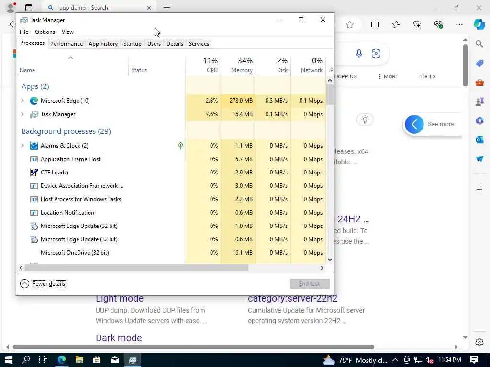Open the notification center icon

[474, 360]
